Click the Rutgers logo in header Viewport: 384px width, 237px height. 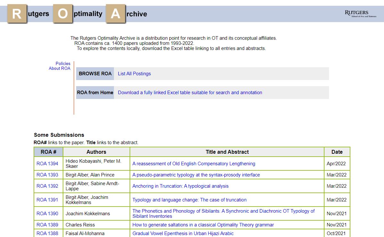coord(361,13)
